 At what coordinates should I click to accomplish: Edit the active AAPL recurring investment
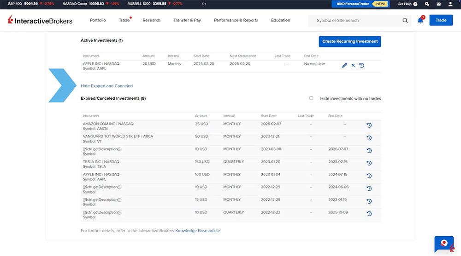(344, 65)
